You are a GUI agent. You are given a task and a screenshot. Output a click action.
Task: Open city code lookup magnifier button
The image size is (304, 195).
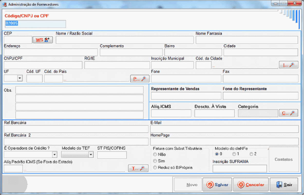[x=289, y=65]
